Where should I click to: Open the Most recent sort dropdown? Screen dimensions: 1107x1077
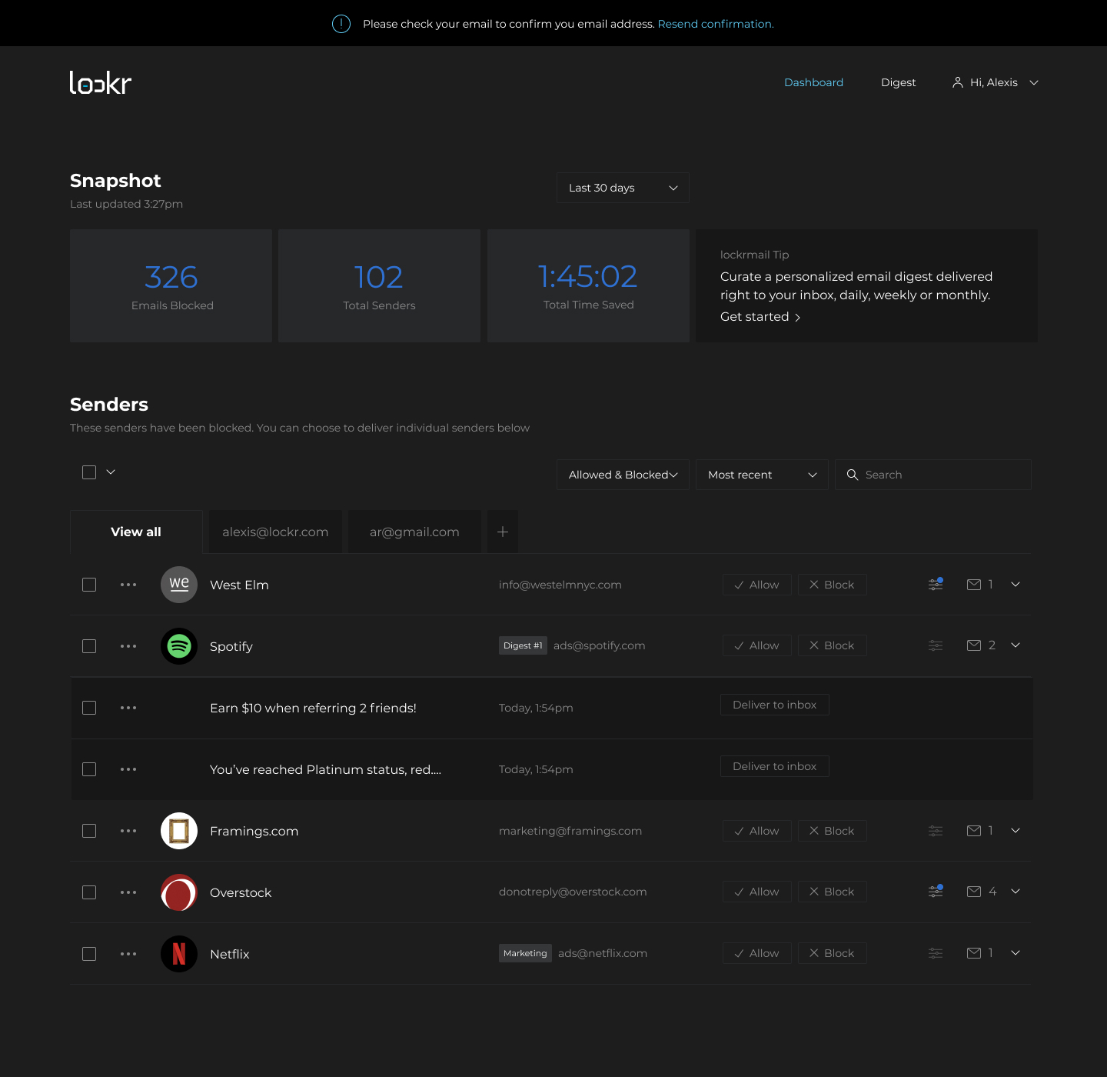click(x=761, y=475)
